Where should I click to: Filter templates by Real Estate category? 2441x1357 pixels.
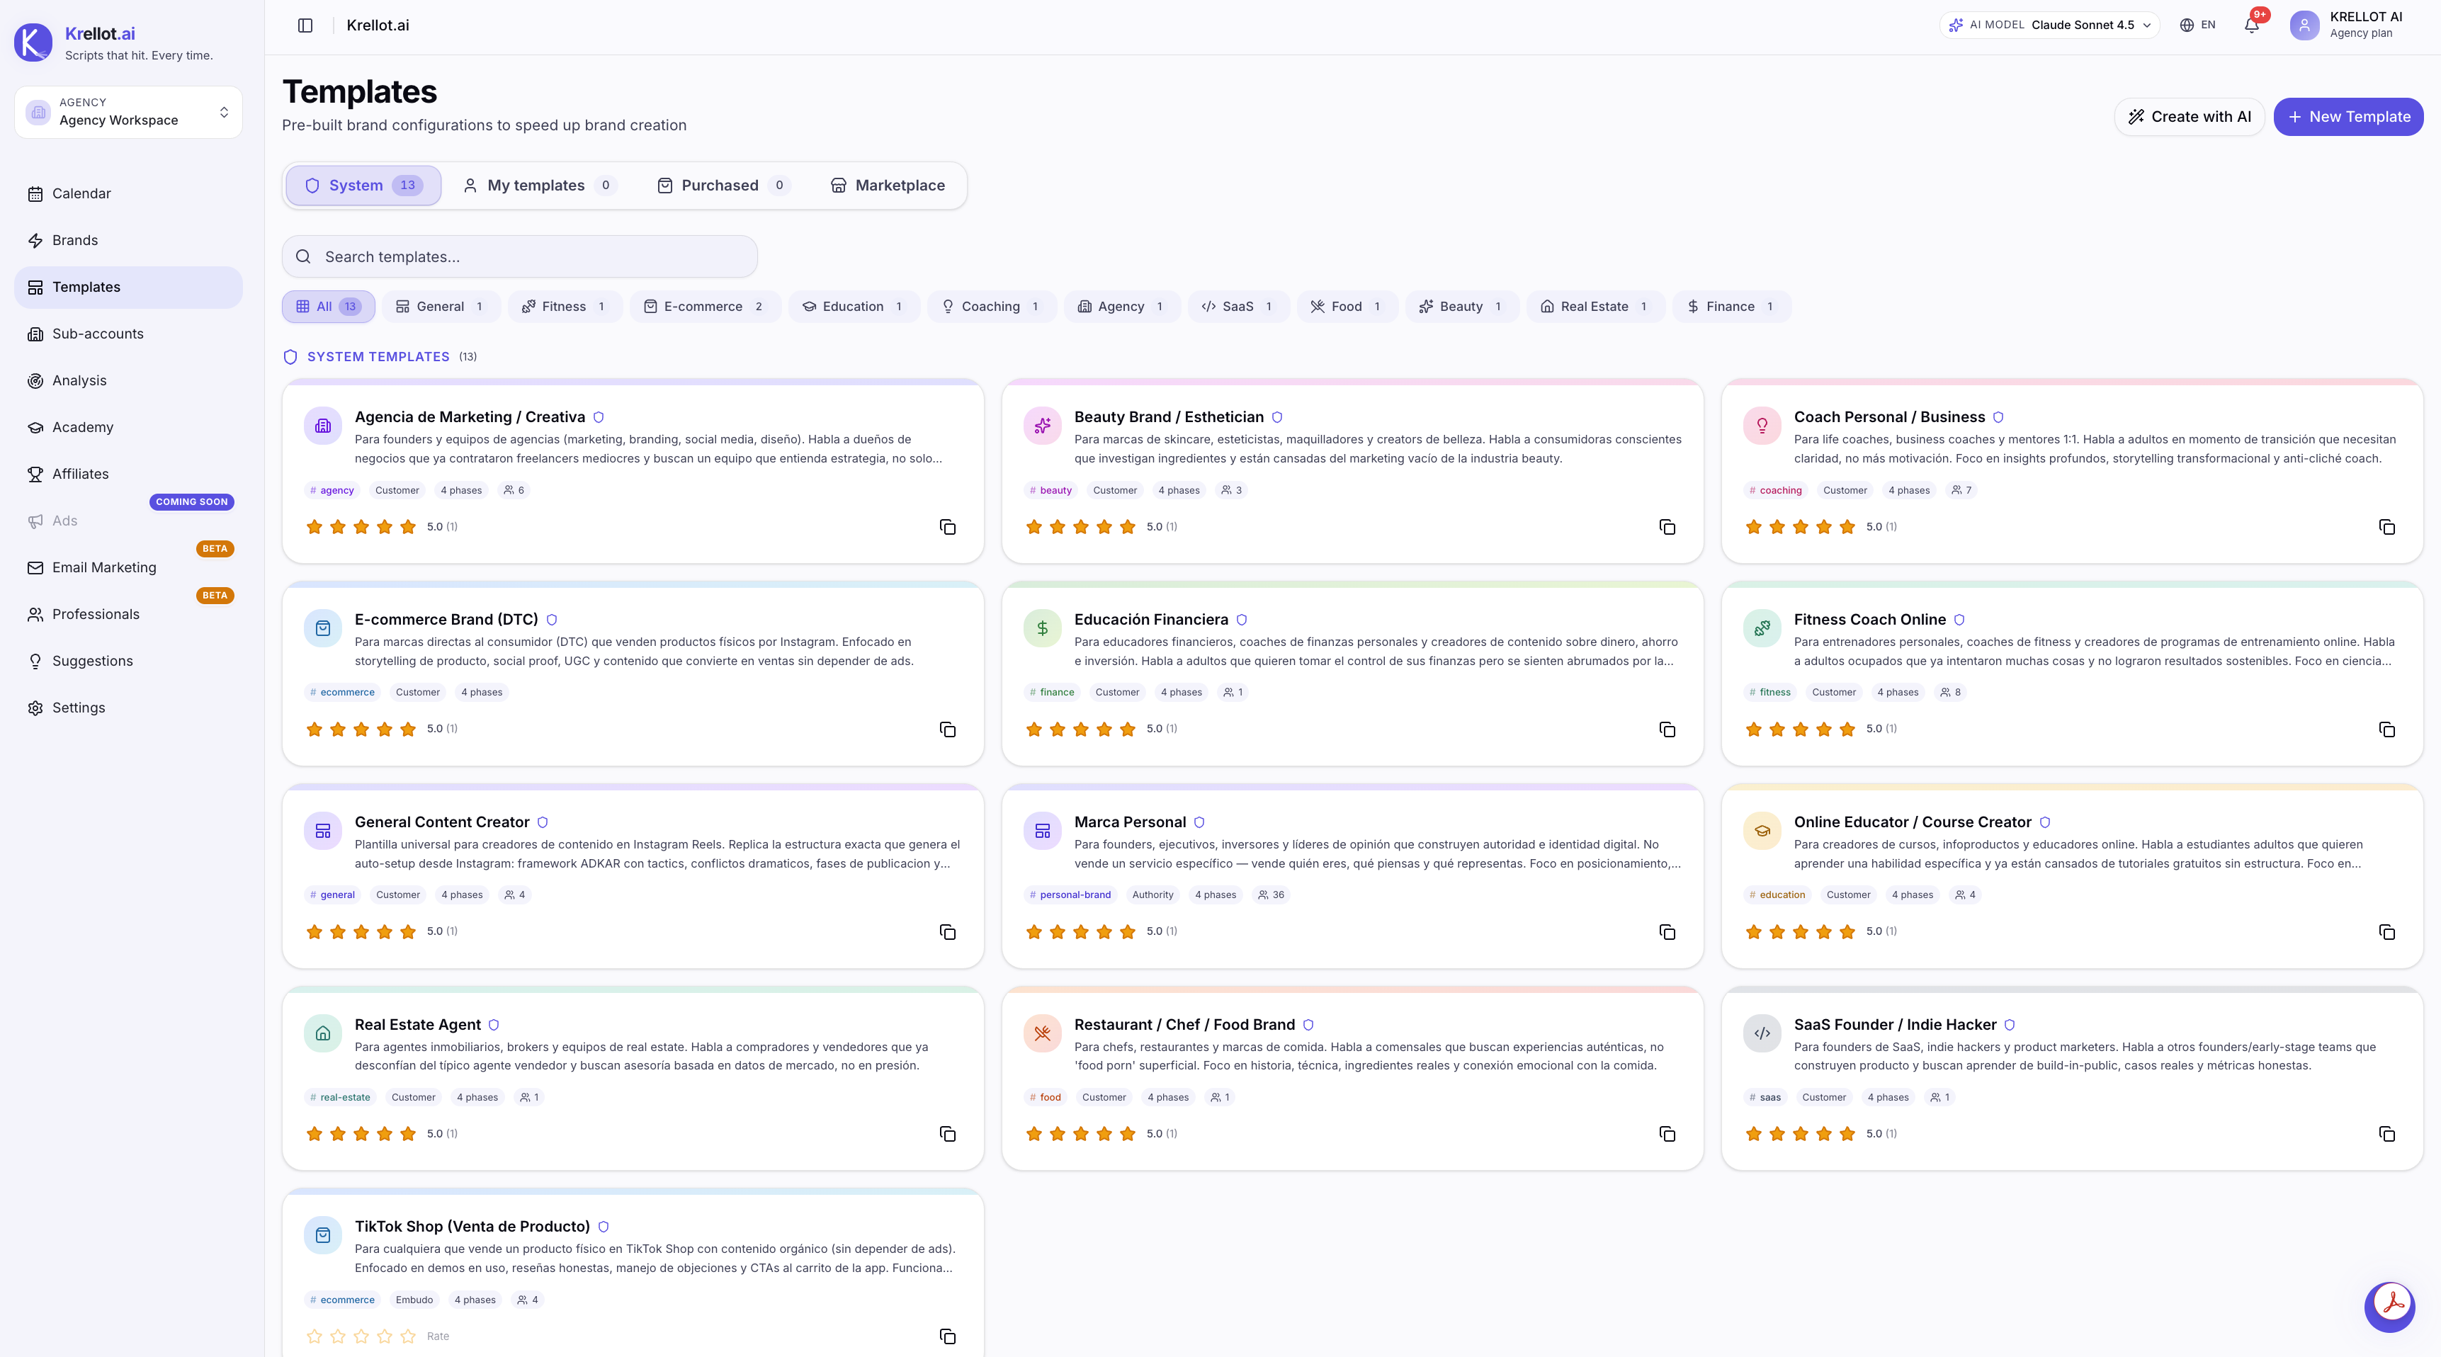pos(1595,306)
